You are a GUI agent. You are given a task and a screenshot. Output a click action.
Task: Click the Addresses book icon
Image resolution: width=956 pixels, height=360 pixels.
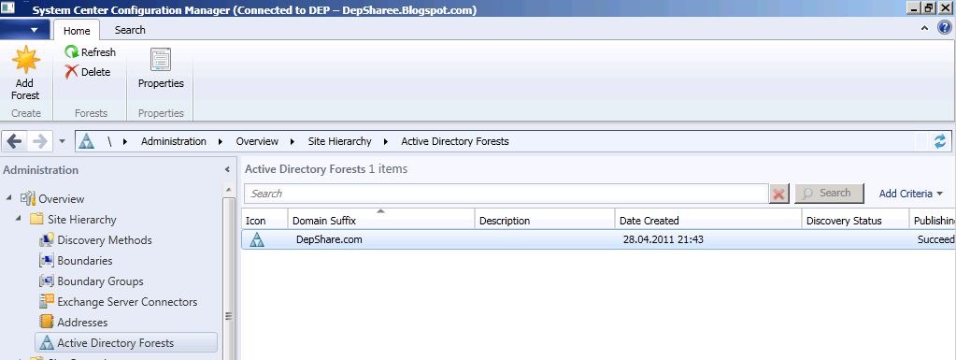[x=47, y=322]
